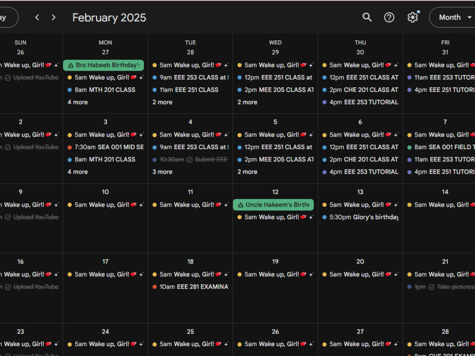
Task: Open 4pm EEE 251 TUTORIAL on Friday 7
Action: coord(440,172)
